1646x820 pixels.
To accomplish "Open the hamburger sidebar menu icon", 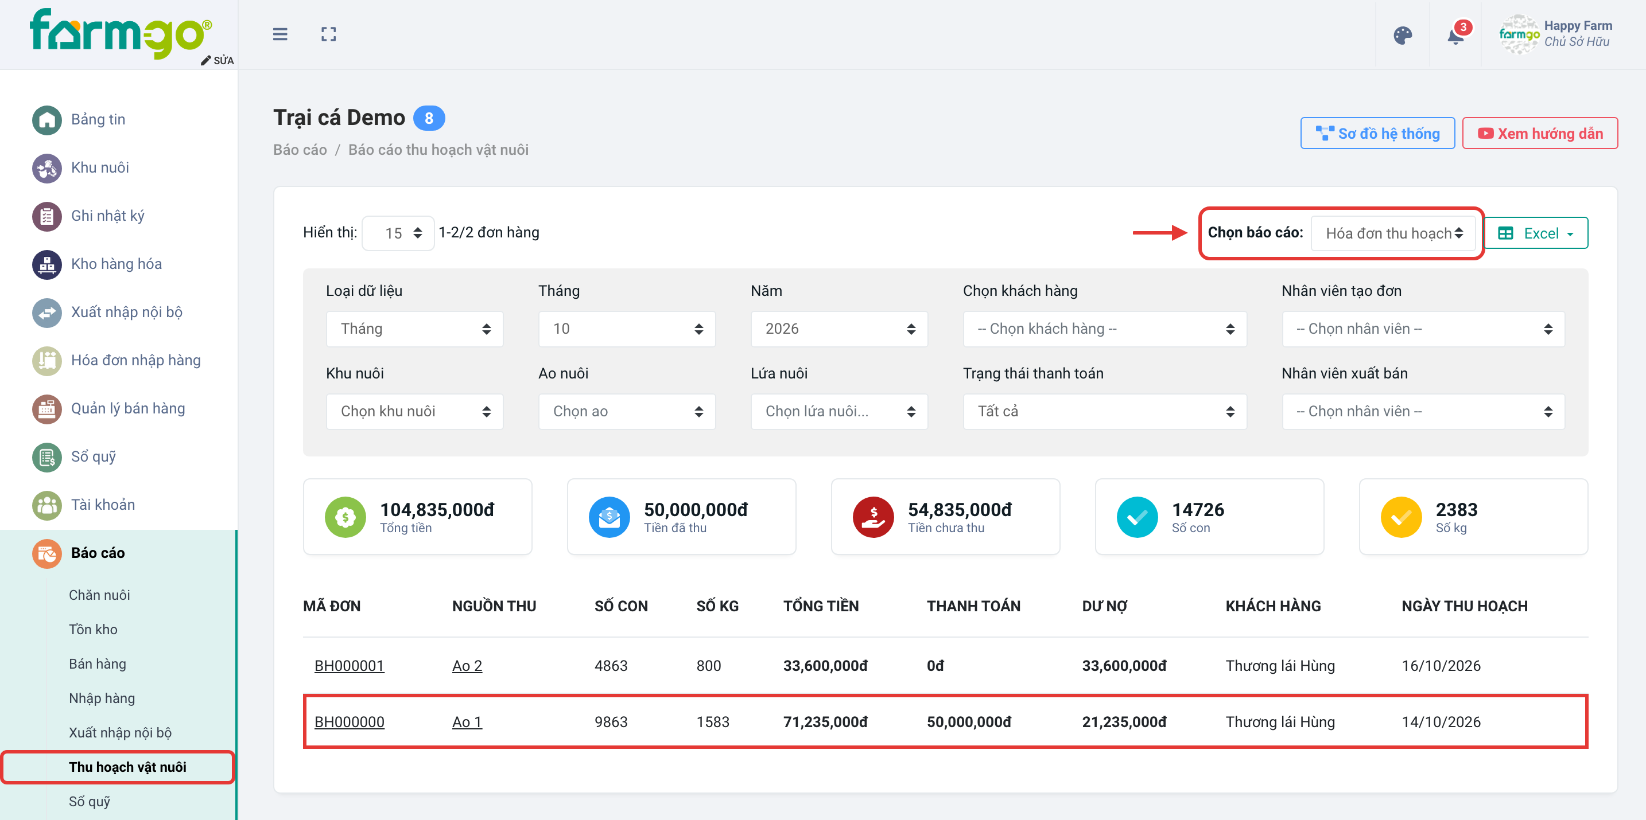I will (x=280, y=34).
